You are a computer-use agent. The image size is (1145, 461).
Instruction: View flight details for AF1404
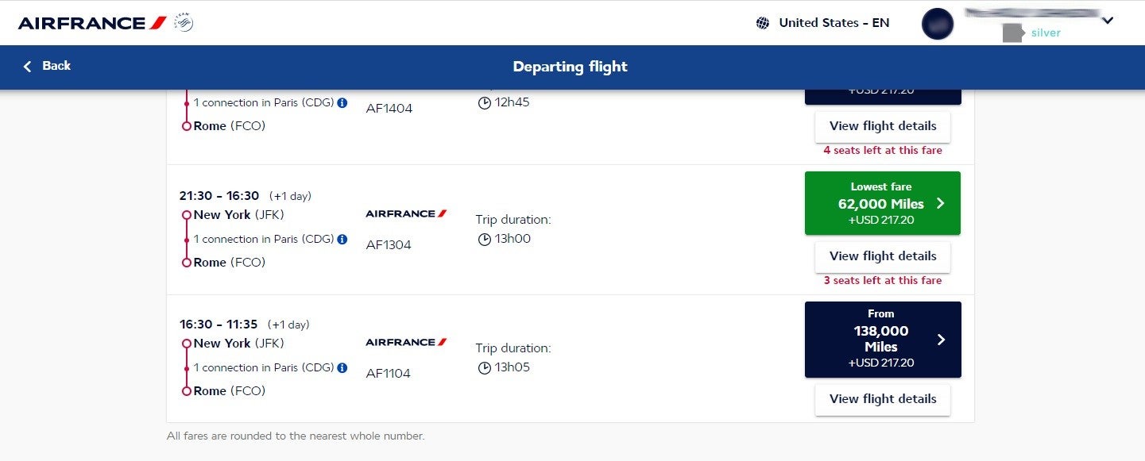coord(882,126)
